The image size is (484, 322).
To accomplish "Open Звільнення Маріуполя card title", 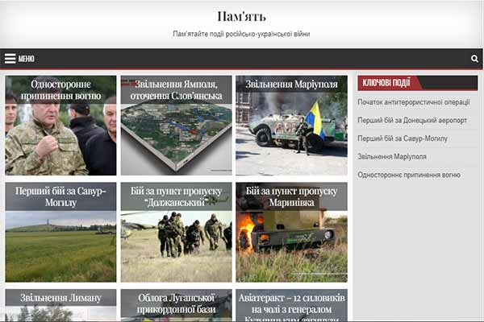I will (x=292, y=84).
